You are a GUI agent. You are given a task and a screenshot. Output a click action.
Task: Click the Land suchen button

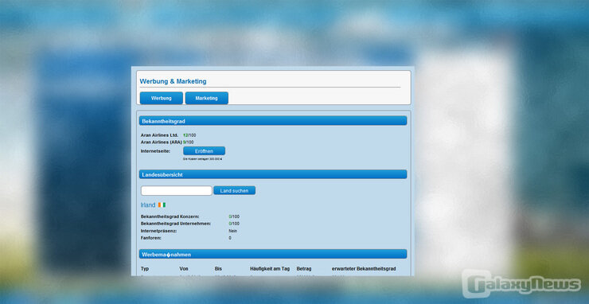coord(234,190)
